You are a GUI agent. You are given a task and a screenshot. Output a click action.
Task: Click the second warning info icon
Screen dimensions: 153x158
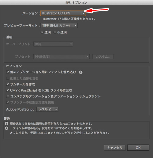[x=6, y=128]
